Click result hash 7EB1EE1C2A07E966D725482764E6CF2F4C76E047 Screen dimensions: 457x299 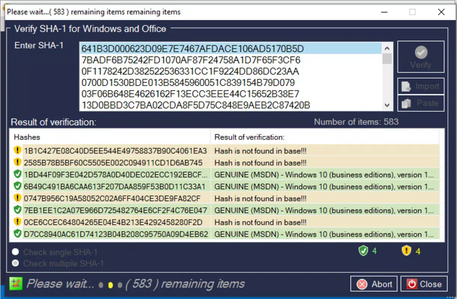[x=115, y=211]
